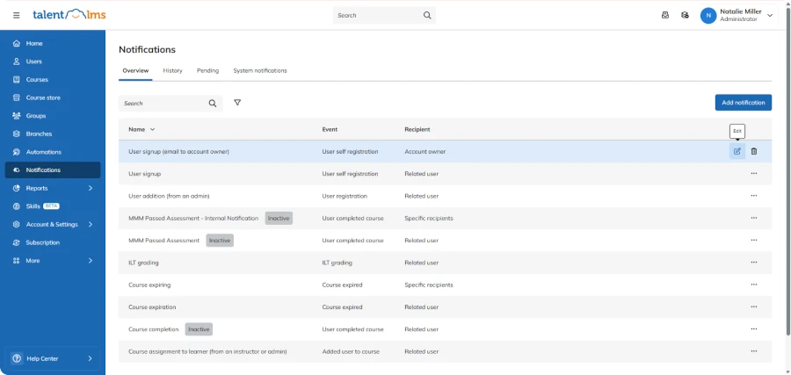Click the 'ILT grading' name cell
This screenshot has width=791, height=375.
pos(143,263)
